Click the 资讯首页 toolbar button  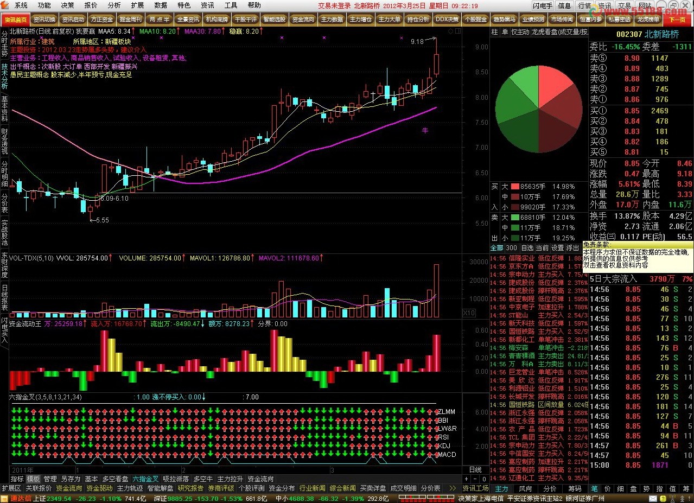pos(15,20)
